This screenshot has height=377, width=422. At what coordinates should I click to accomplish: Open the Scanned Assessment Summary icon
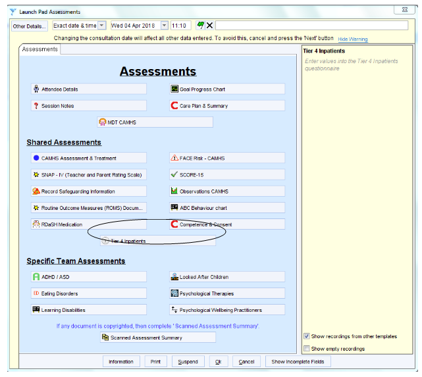(105, 338)
